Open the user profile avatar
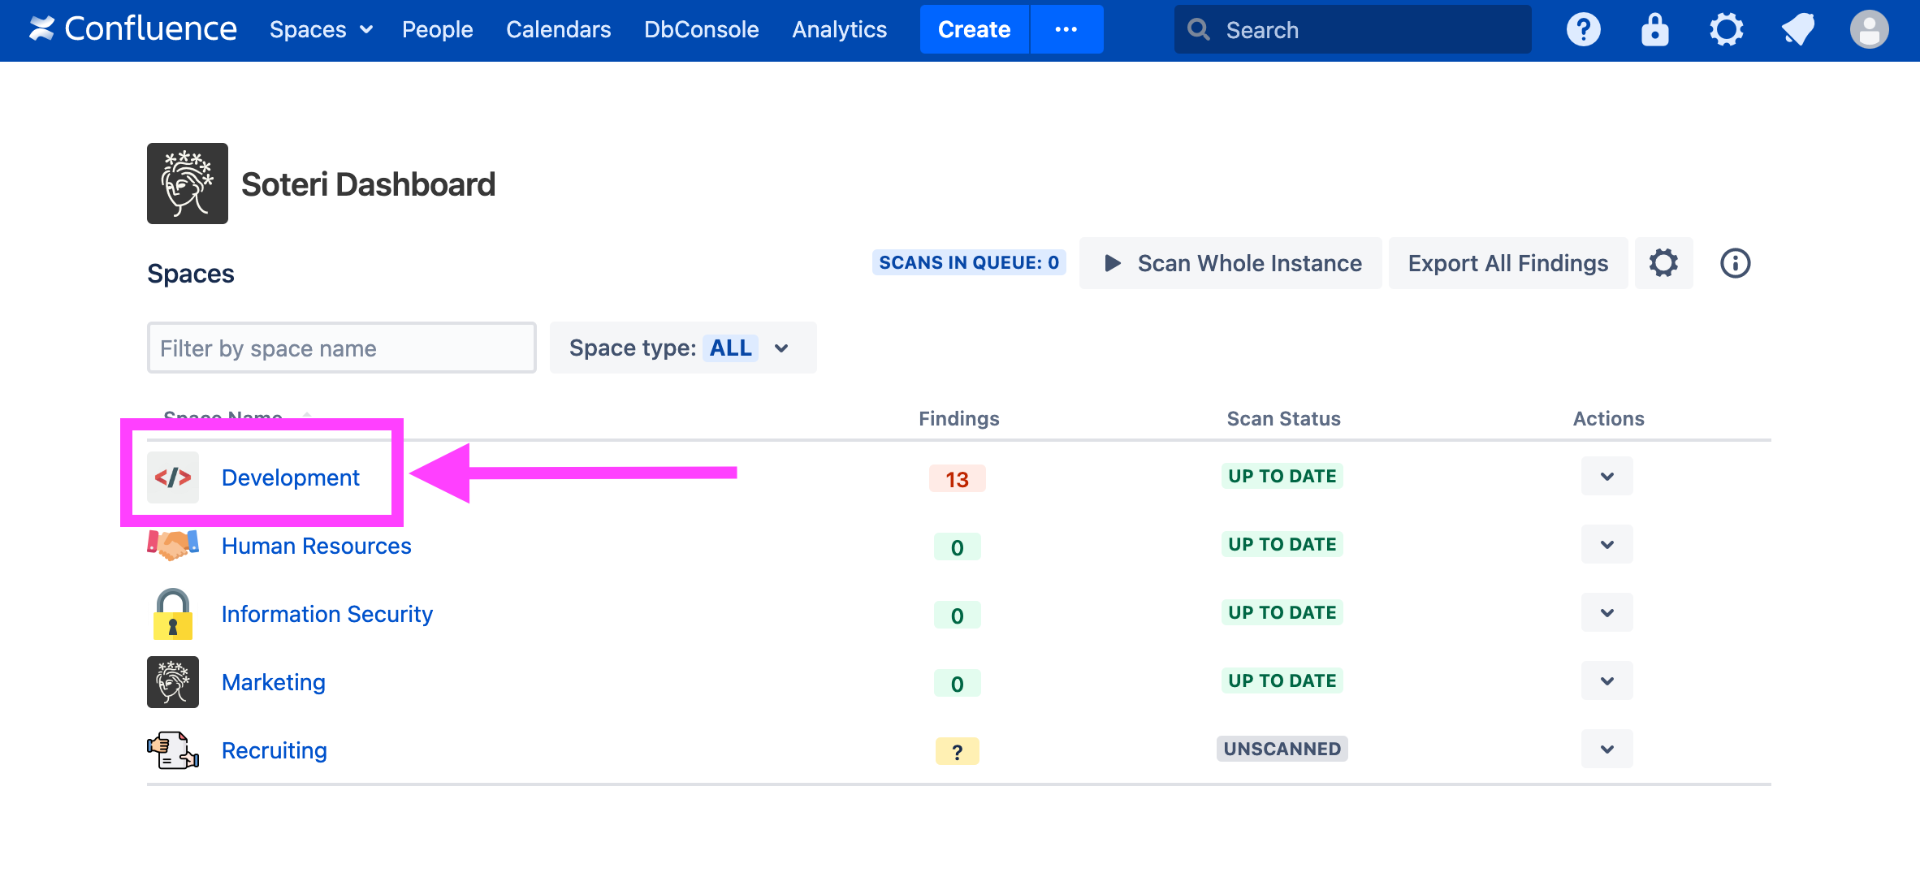1920x877 pixels. point(1869,30)
